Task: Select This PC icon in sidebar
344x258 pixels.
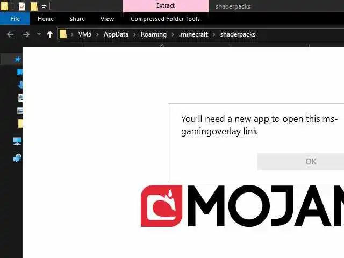Action: 17,141
